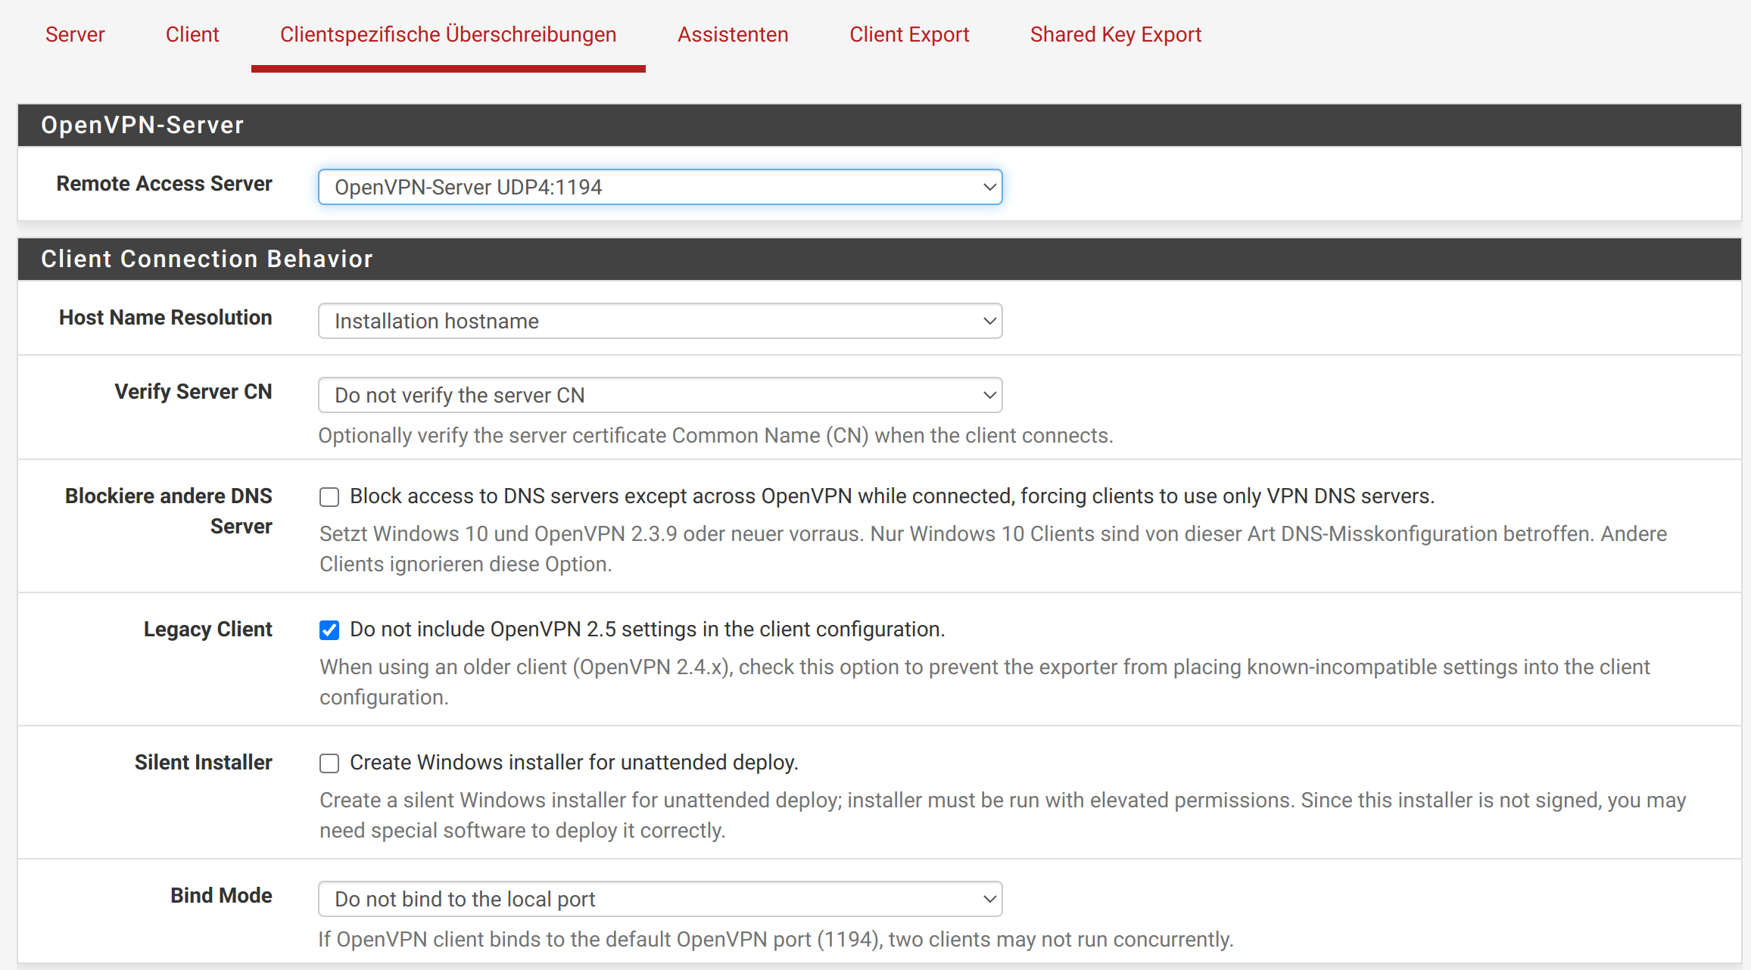Click chevron on Bind Mode select
This screenshot has width=1751, height=970.
tap(989, 899)
